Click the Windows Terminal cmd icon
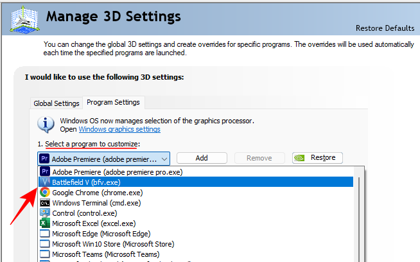The width and height of the screenshot is (420, 262). tap(45, 202)
